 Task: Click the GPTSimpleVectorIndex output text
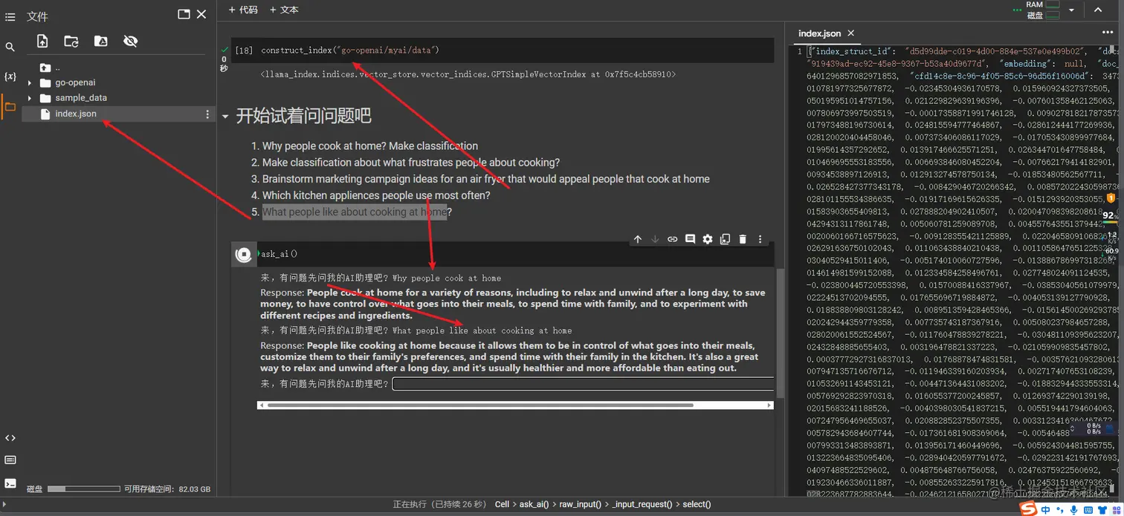pos(468,74)
